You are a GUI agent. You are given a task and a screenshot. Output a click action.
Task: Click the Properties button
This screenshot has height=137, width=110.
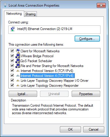86,94
